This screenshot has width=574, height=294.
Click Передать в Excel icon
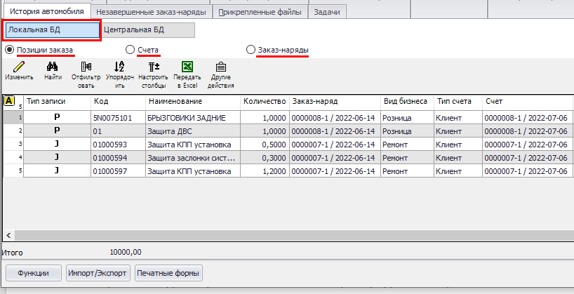[x=187, y=67]
